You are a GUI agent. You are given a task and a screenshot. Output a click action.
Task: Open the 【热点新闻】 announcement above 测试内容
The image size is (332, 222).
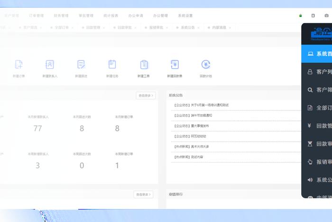point(192,146)
